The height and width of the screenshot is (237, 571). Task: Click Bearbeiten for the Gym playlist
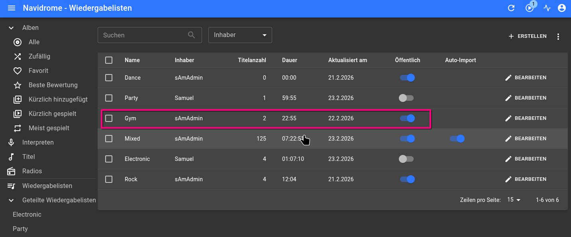tap(526, 118)
